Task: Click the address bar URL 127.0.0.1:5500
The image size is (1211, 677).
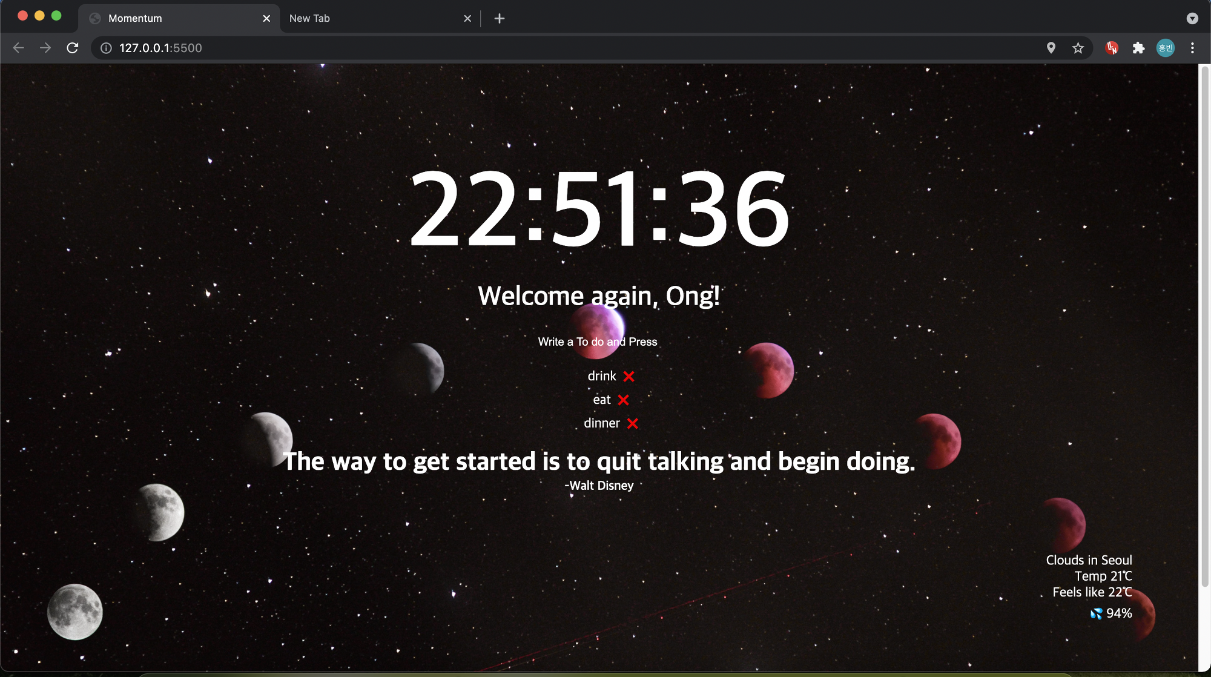Action: tap(160, 48)
